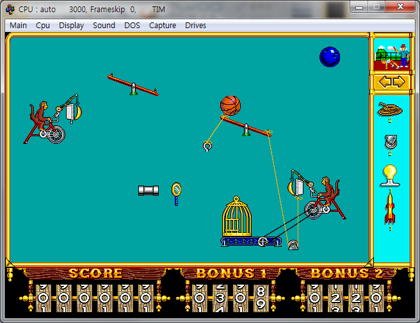Click the eye hook on the rope

[207, 146]
